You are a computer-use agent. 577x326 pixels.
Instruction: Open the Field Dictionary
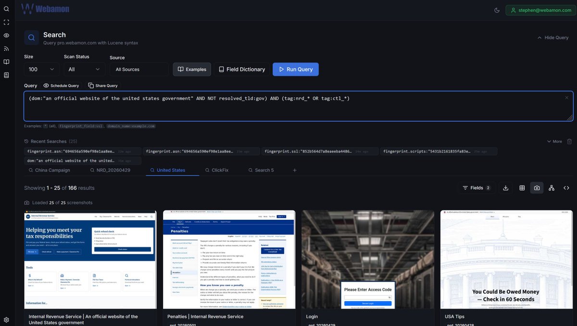pyautogui.click(x=242, y=69)
